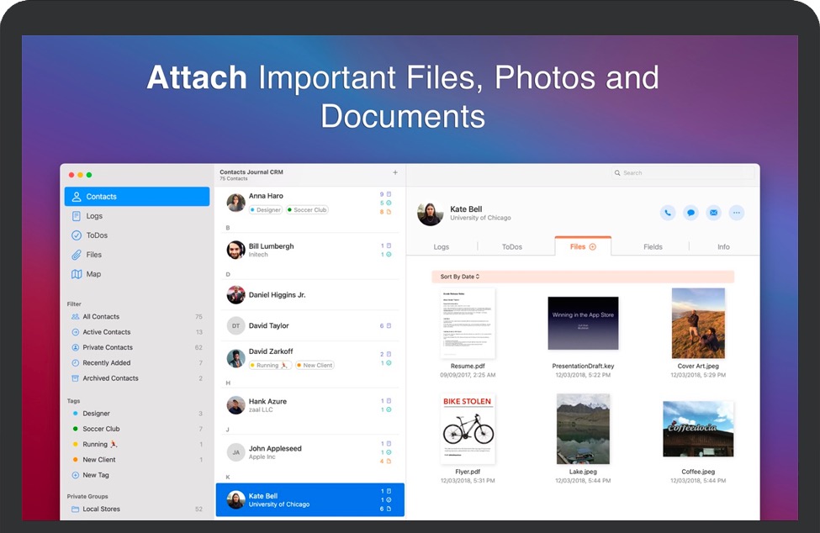Select the Active Contacts filter

click(106, 332)
